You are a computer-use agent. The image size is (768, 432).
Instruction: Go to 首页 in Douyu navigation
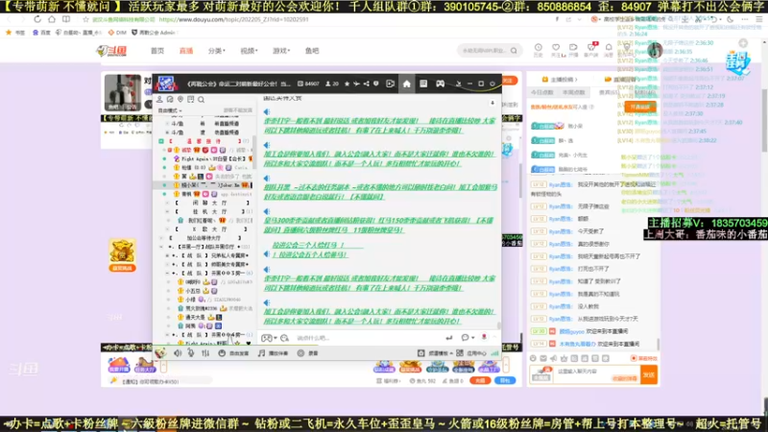(x=157, y=51)
